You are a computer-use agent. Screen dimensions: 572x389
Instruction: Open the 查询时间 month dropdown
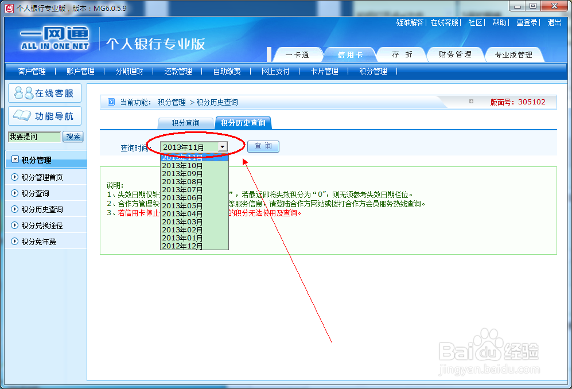point(222,146)
